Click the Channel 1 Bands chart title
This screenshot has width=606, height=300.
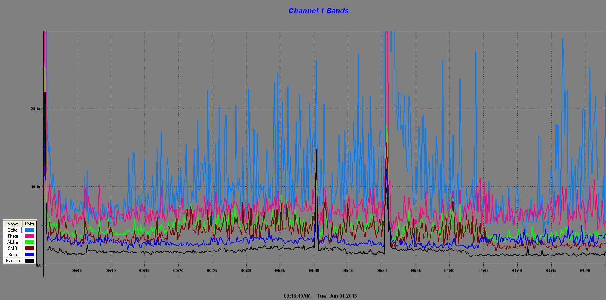[x=318, y=11]
